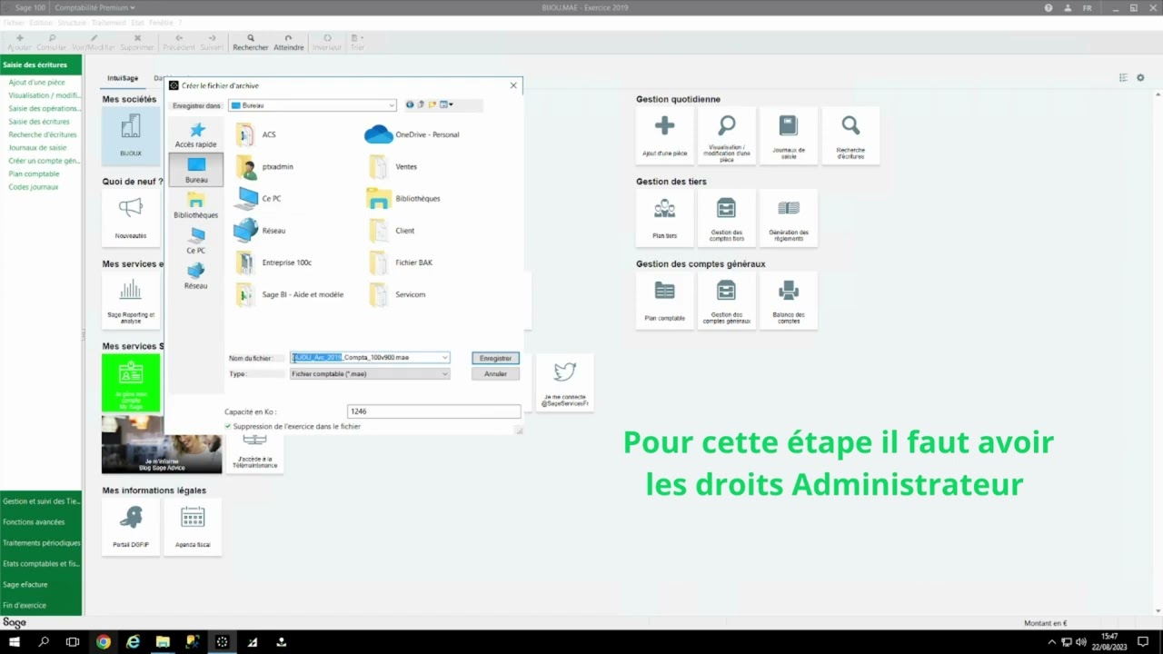The height and width of the screenshot is (654, 1163).
Task: Select Ce PC in the dialog sidebar
Action: click(196, 241)
